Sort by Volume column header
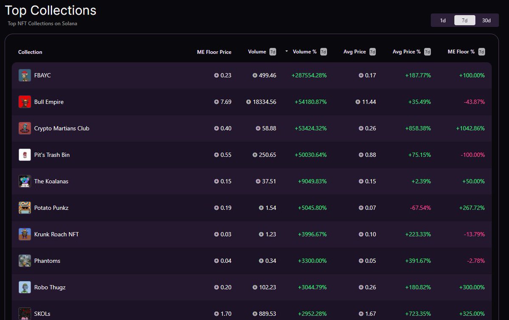Image resolution: width=509 pixels, height=320 pixels. point(257,52)
